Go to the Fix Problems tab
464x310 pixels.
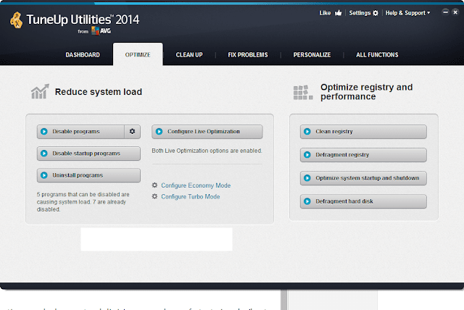click(248, 55)
